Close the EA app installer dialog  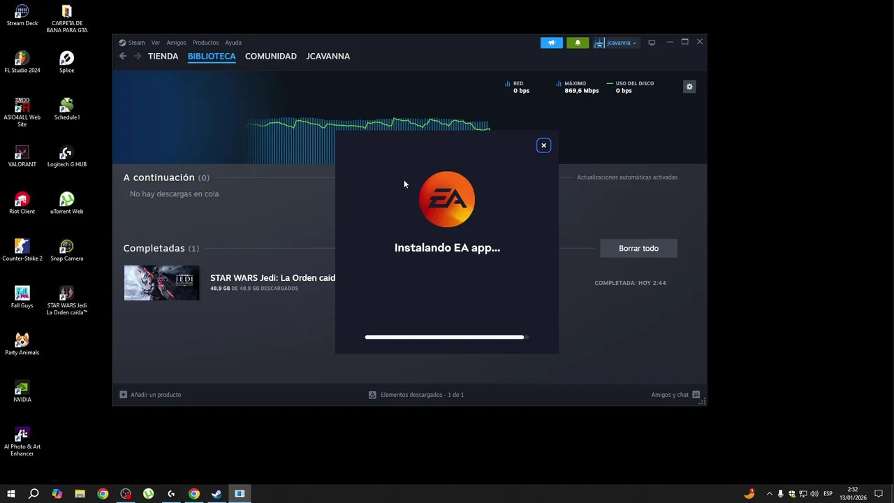pos(543,145)
